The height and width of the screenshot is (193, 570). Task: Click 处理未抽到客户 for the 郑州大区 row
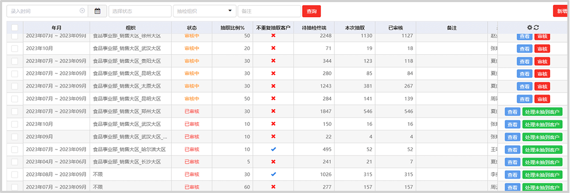click(x=543, y=112)
